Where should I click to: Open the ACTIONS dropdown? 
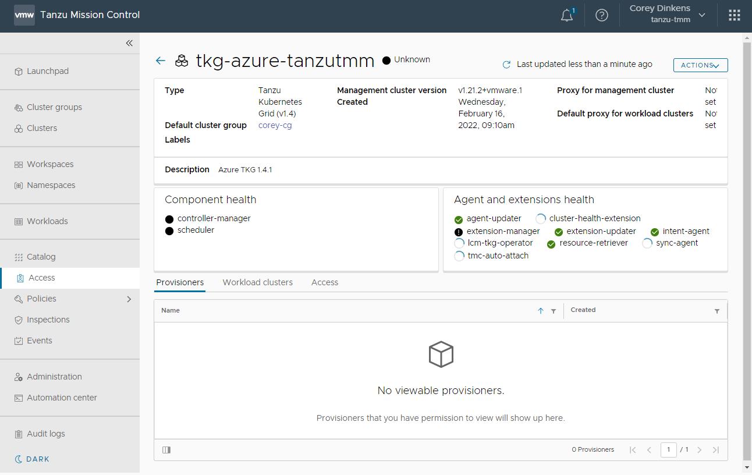(x=701, y=65)
